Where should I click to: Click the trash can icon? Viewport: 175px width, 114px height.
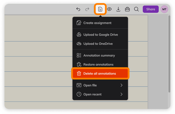click(x=79, y=73)
